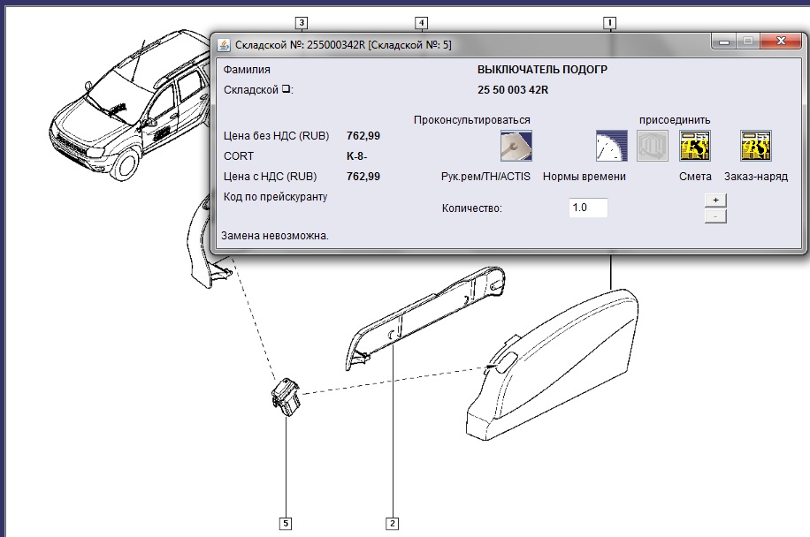Viewport: 810px width, 537px height.
Task: Select callout number 3 on the diagram
Action: pos(302,22)
